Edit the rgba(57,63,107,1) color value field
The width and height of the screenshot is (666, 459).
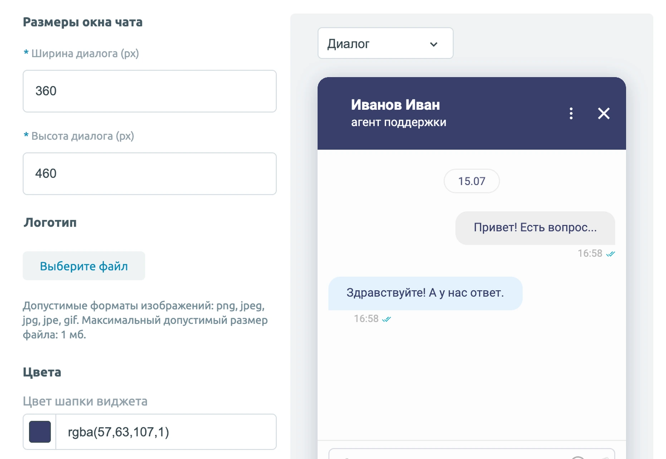(166, 432)
